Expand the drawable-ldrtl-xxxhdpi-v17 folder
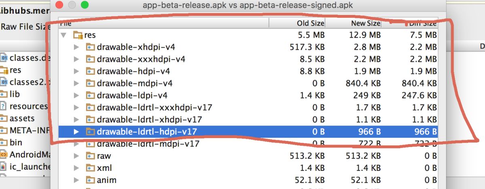485x189 pixels. pos(76,108)
